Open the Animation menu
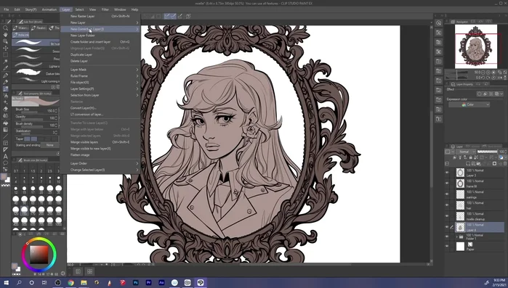508x288 pixels. click(49, 9)
